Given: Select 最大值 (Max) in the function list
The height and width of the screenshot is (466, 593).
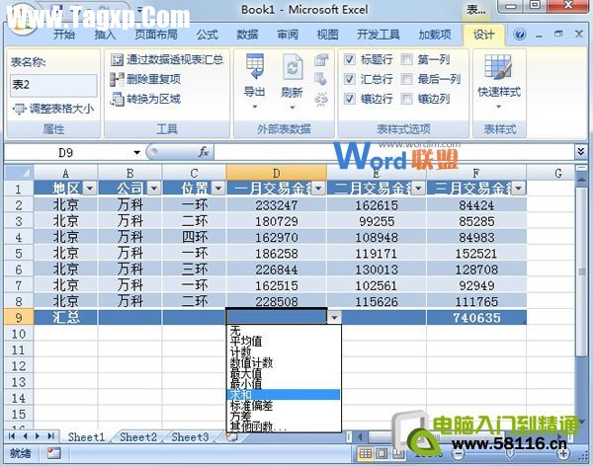Looking at the screenshot, I should (284, 373).
